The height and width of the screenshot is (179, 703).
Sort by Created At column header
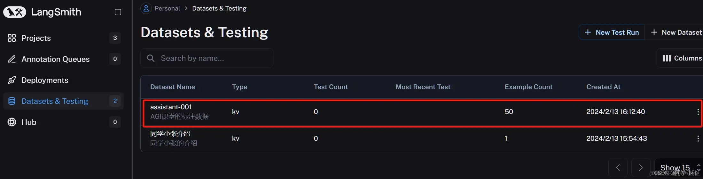[603, 87]
